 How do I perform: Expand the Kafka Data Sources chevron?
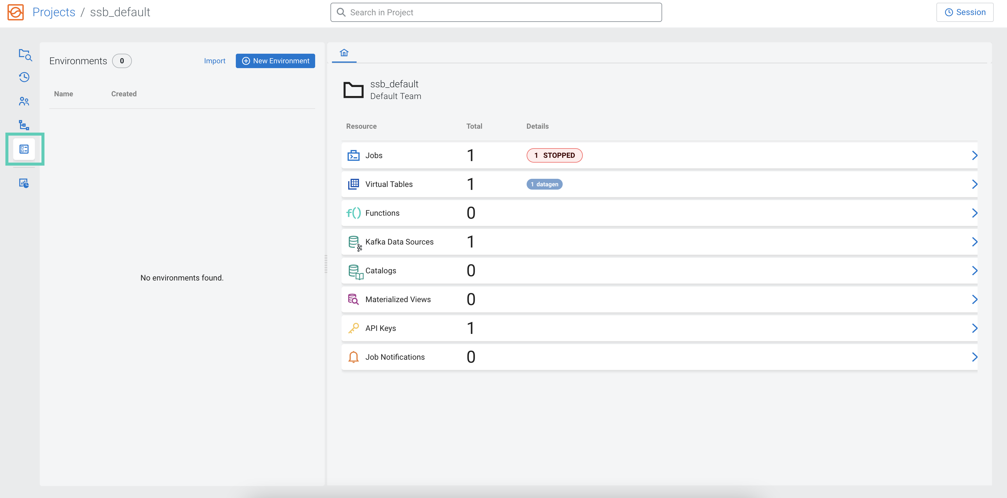tap(974, 242)
